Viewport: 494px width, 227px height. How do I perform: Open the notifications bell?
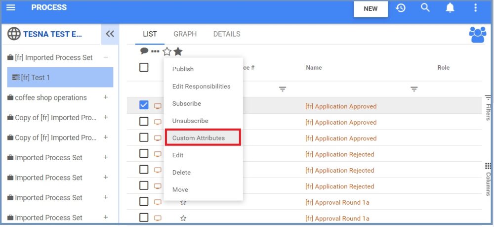coord(450,8)
